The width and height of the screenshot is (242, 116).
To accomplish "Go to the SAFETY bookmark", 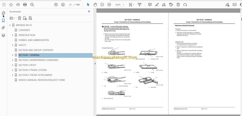I will (x=22, y=45).
